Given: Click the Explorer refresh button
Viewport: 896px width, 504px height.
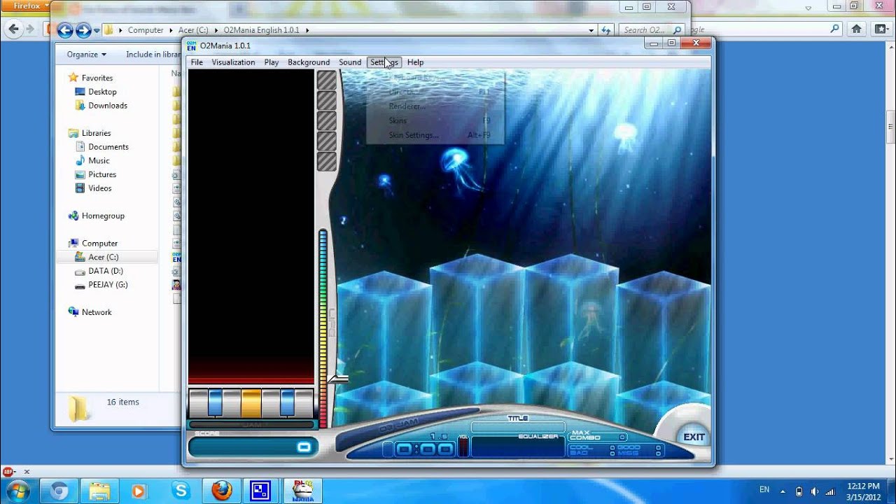Looking at the screenshot, I should (606, 30).
